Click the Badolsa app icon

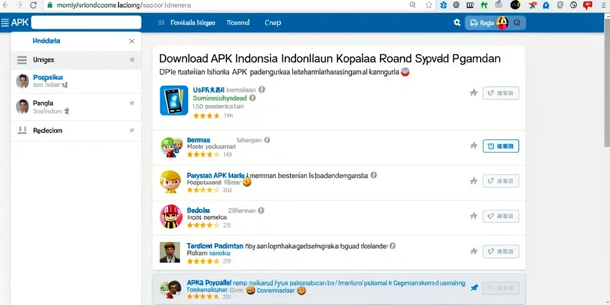(x=171, y=216)
